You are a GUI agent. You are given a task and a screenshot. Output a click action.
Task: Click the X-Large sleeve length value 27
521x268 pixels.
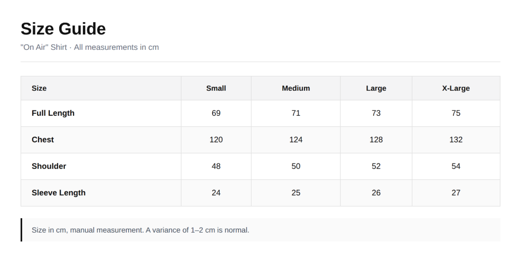[456, 193]
